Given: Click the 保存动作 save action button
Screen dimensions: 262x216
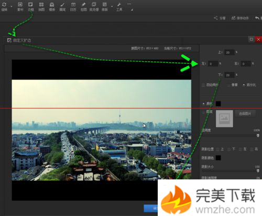Looking at the screenshot, I should pos(240,18).
